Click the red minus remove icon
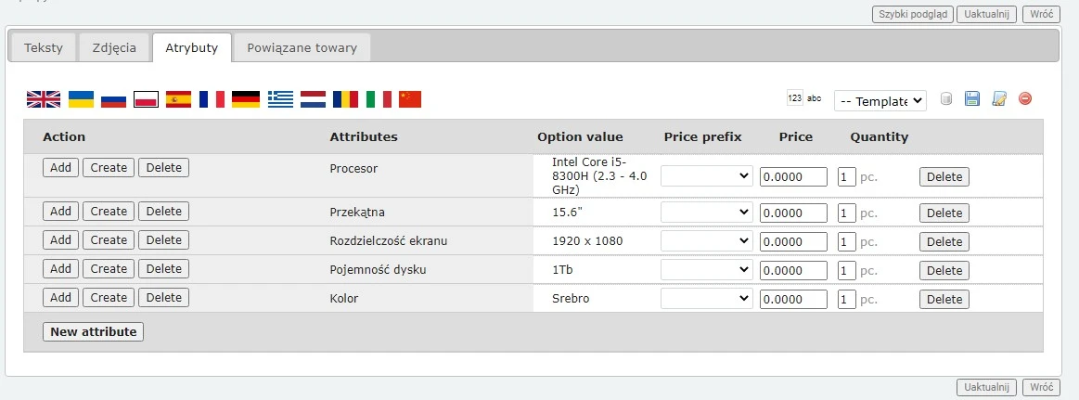Image resolution: width=1079 pixels, height=400 pixels. (x=1025, y=99)
